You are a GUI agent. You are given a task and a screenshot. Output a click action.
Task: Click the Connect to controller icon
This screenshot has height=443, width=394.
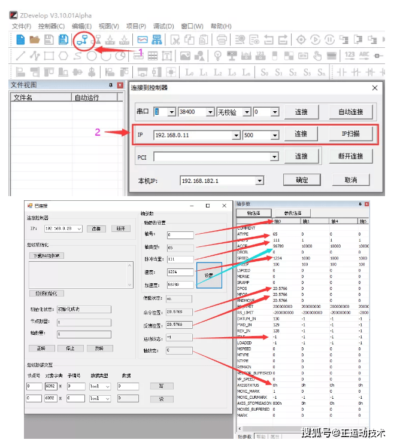point(82,40)
